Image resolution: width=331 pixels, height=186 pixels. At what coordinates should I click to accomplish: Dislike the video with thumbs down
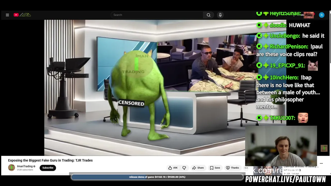pos(184,168)
